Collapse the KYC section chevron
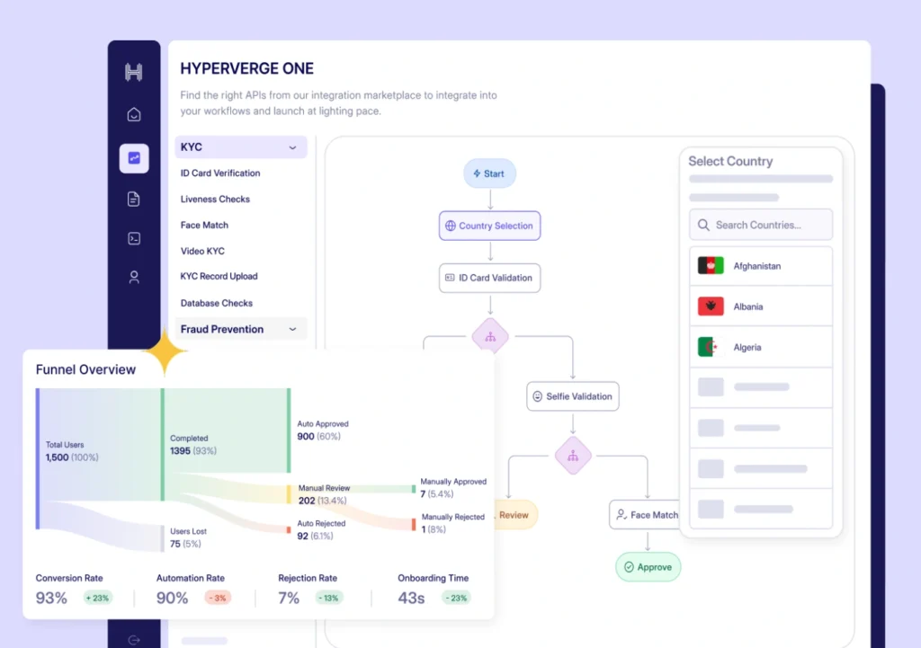 (292, 147)
